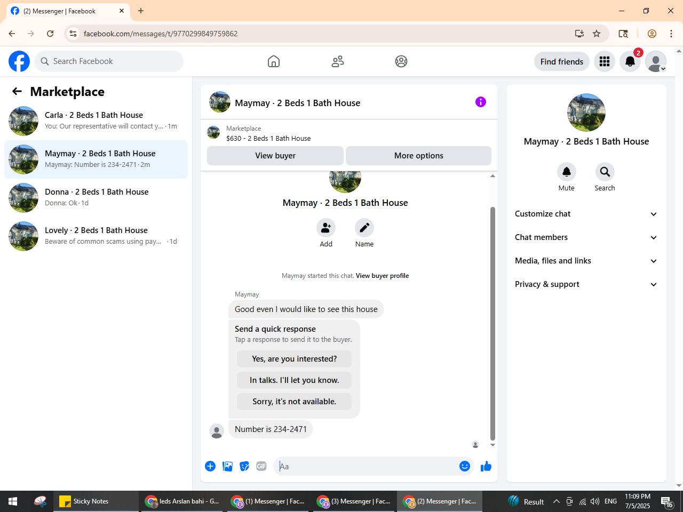Add people to the Maymay chat

pos(326,228)
